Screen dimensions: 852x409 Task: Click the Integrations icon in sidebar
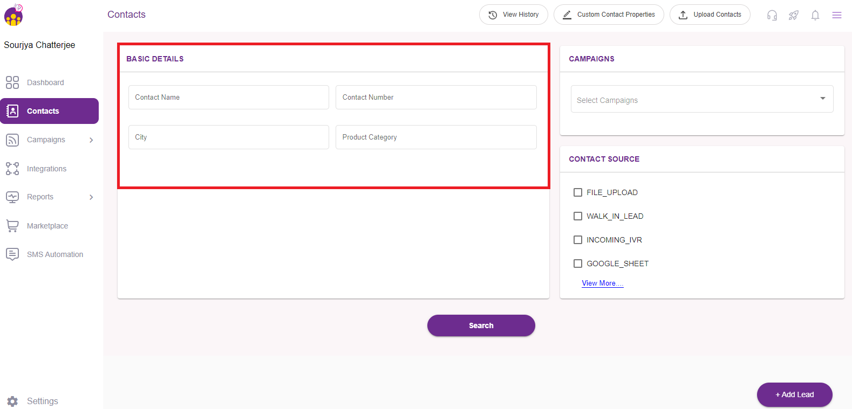click(12, 169)
